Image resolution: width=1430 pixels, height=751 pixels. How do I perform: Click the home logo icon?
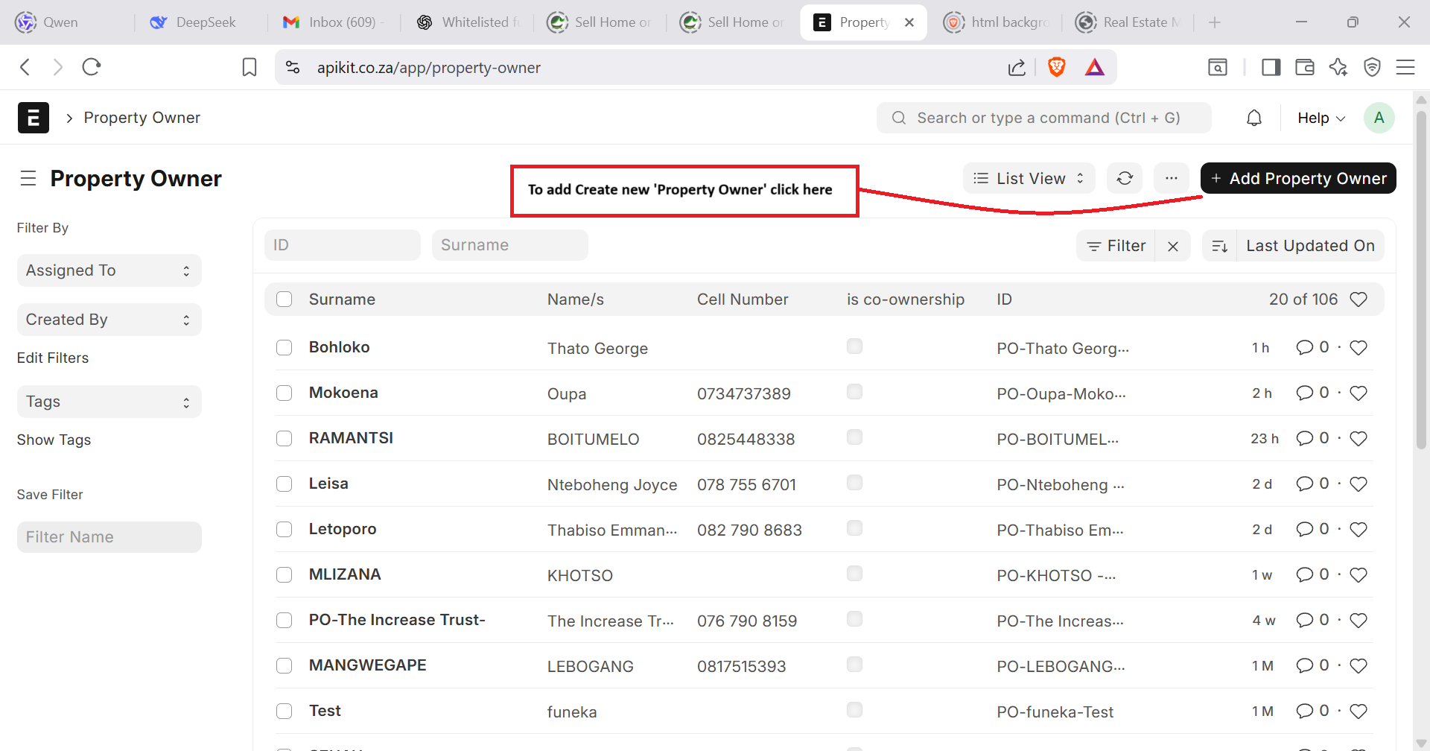[x=34, y=118]
